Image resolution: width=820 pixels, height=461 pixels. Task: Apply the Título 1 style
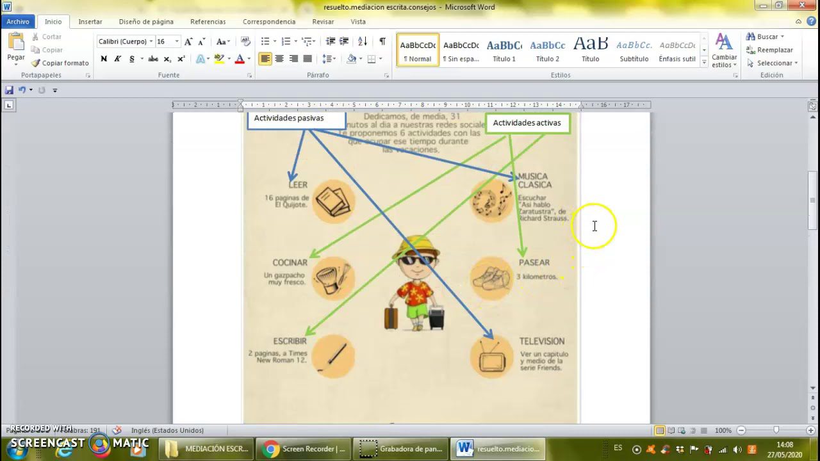[x=504, y=51]
